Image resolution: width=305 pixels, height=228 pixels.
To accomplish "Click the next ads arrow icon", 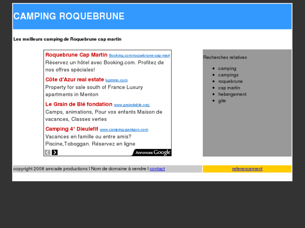I will pos(55,152).
